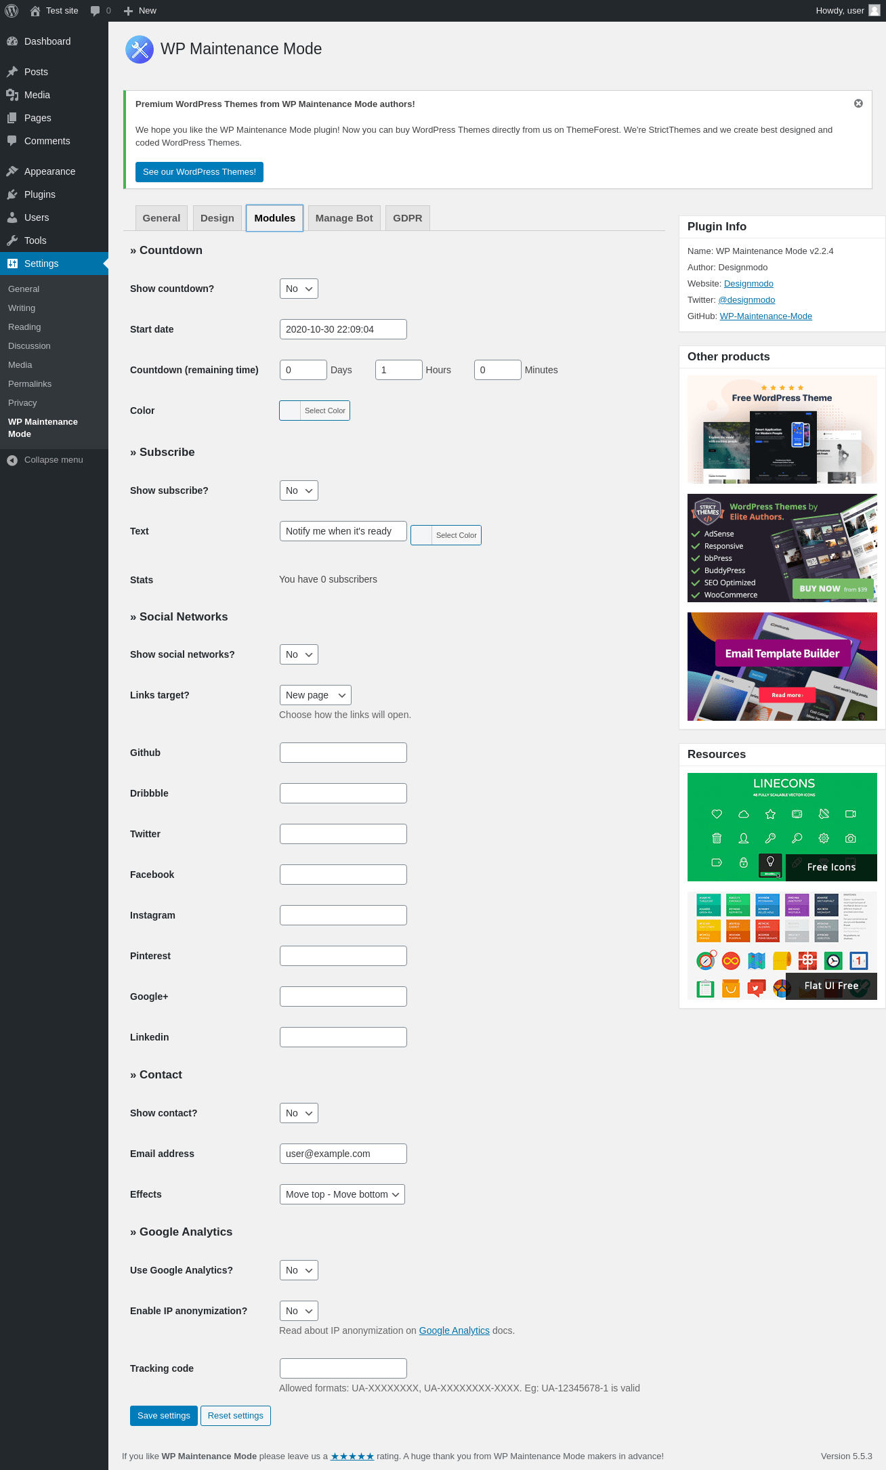The width and height of the screenshot is (886, 1470).
Task: Click the Plugins plug icon
Action: point(12,194)
